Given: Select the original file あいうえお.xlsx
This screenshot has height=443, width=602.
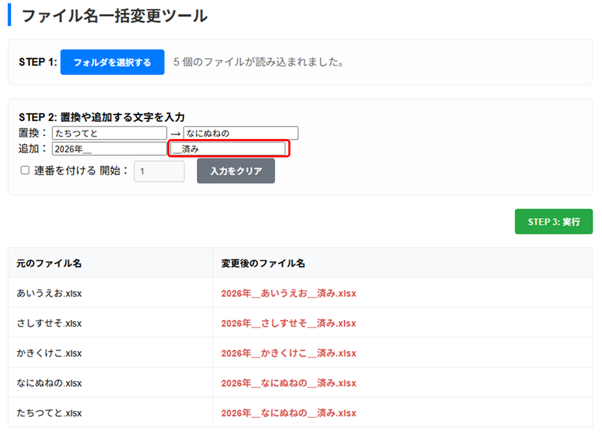Looking at the screenshot, I should [49, 293].
